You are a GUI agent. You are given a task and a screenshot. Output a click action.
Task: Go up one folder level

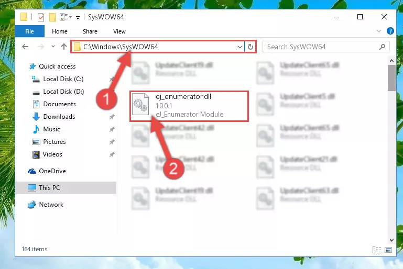click(64, 47)
